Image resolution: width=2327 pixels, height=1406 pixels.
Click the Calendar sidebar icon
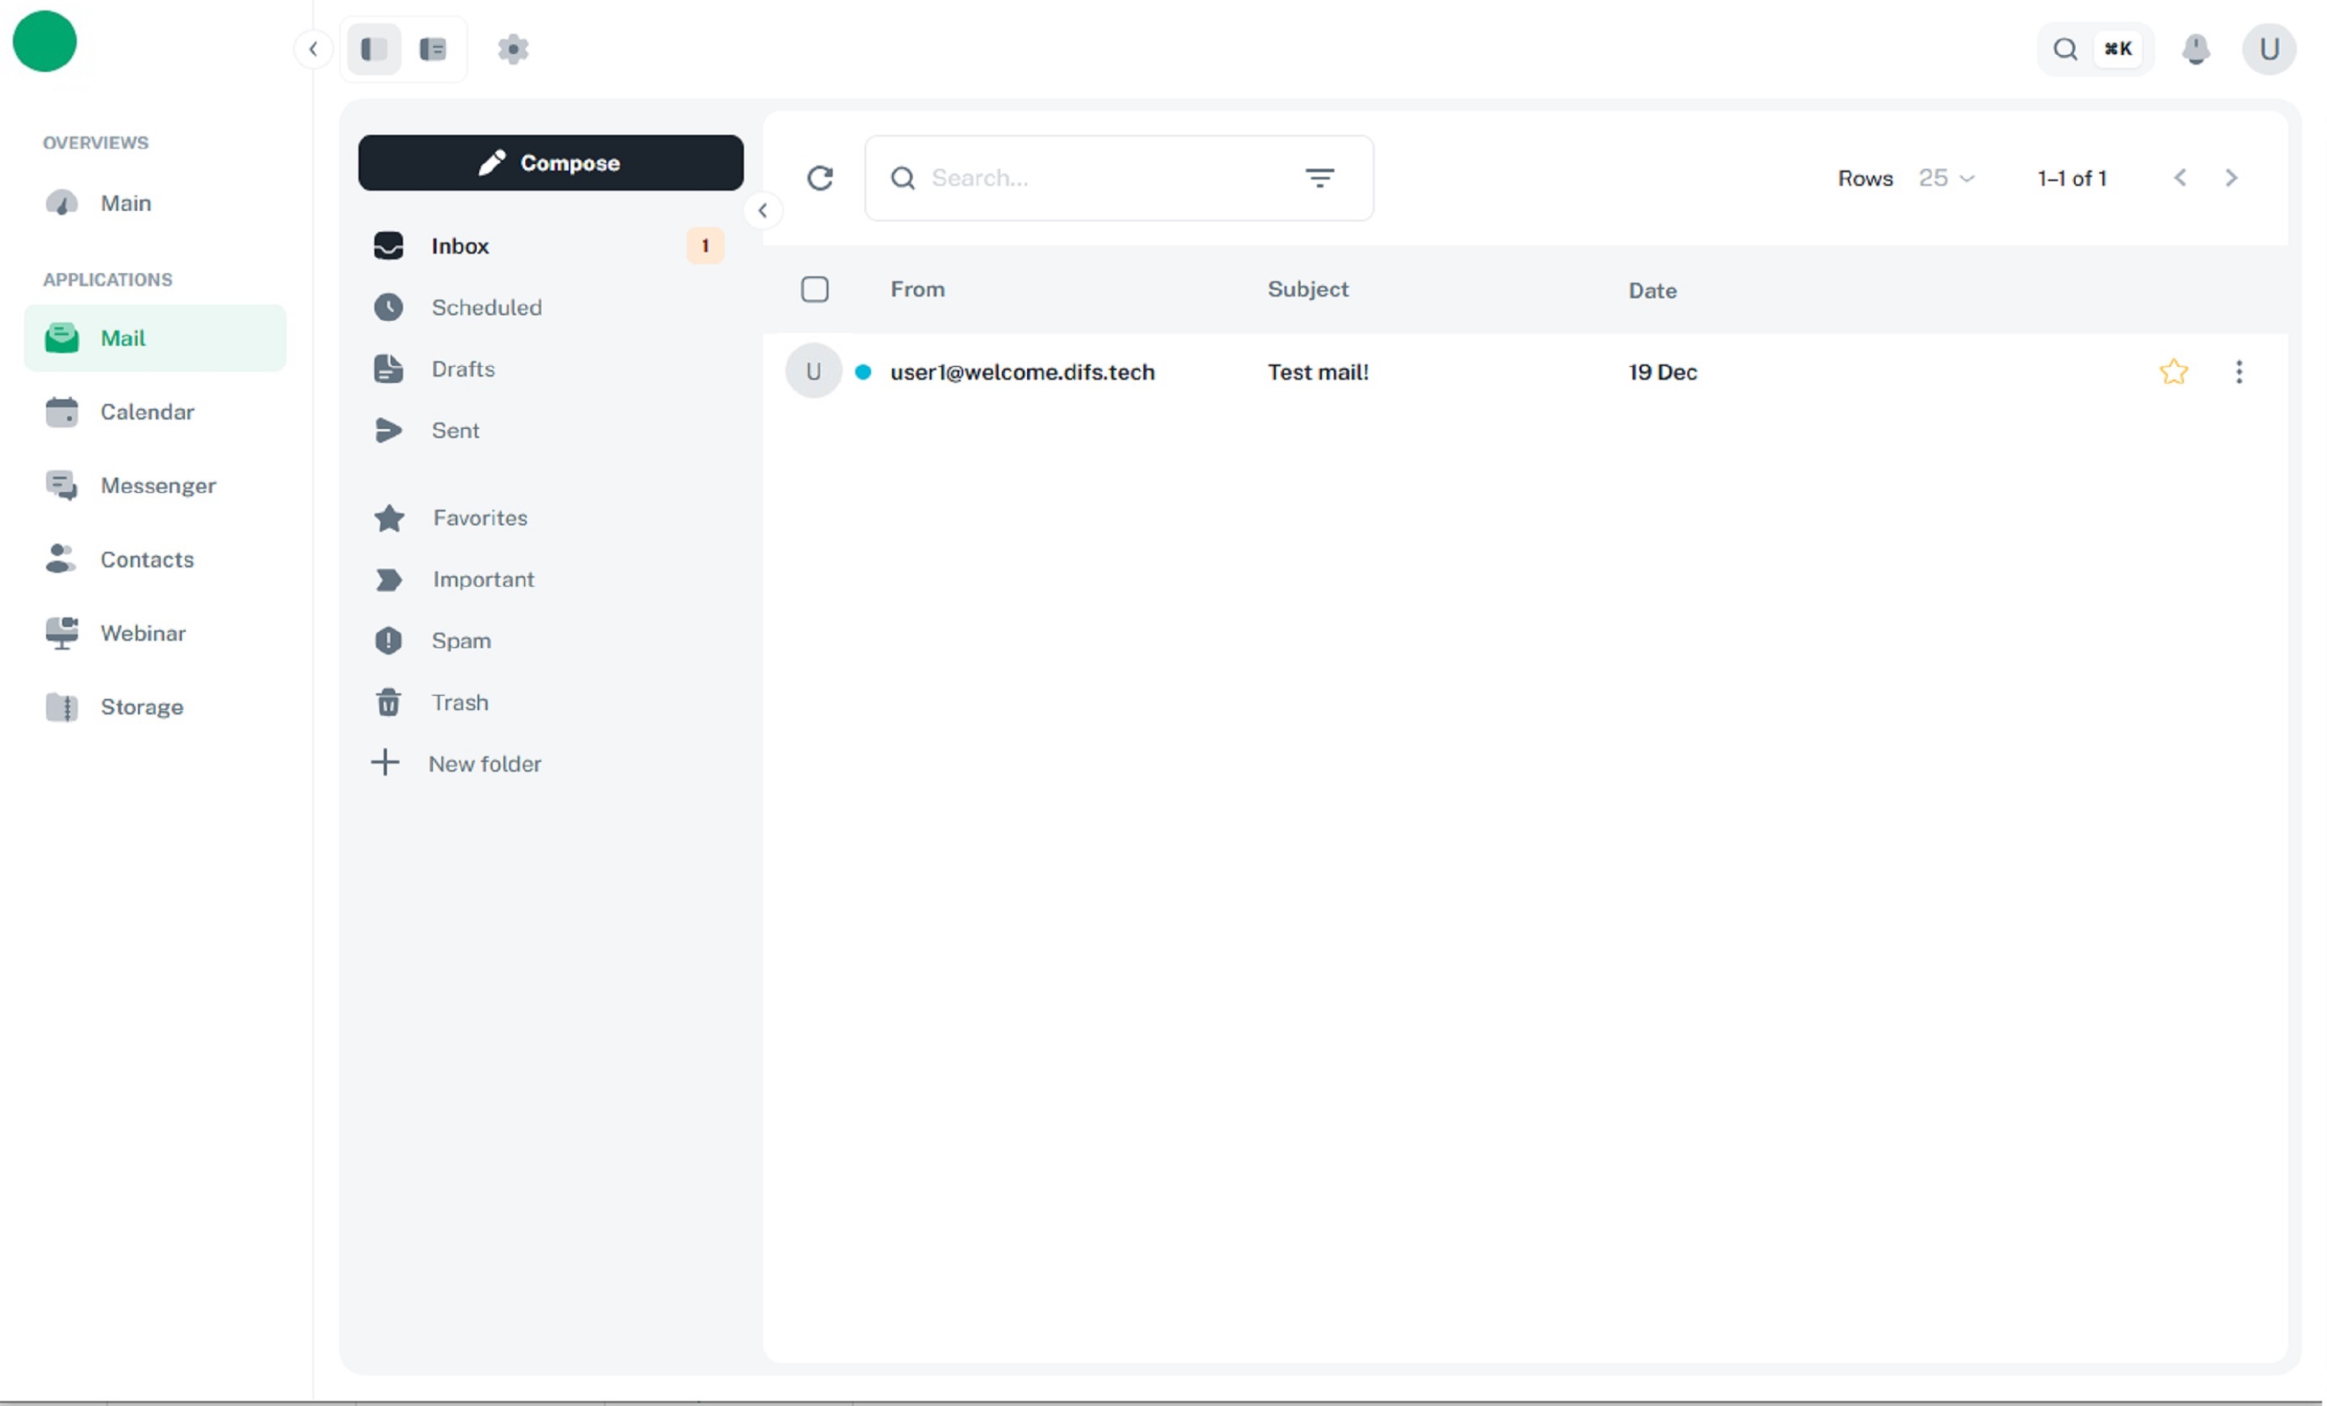tap(62, 411)
